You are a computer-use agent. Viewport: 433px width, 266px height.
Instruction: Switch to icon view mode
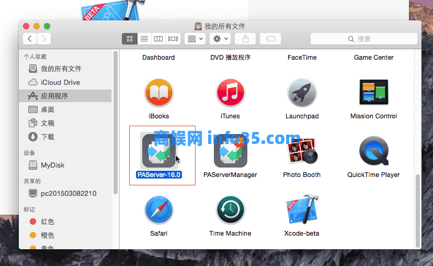(130, 39)
